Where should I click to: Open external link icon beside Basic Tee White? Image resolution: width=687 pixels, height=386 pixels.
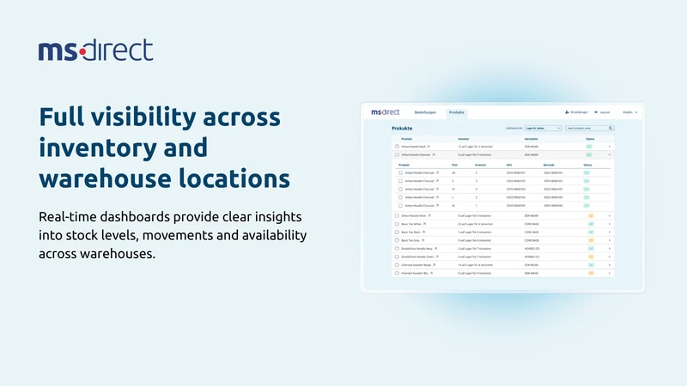(x=424, y=224)
